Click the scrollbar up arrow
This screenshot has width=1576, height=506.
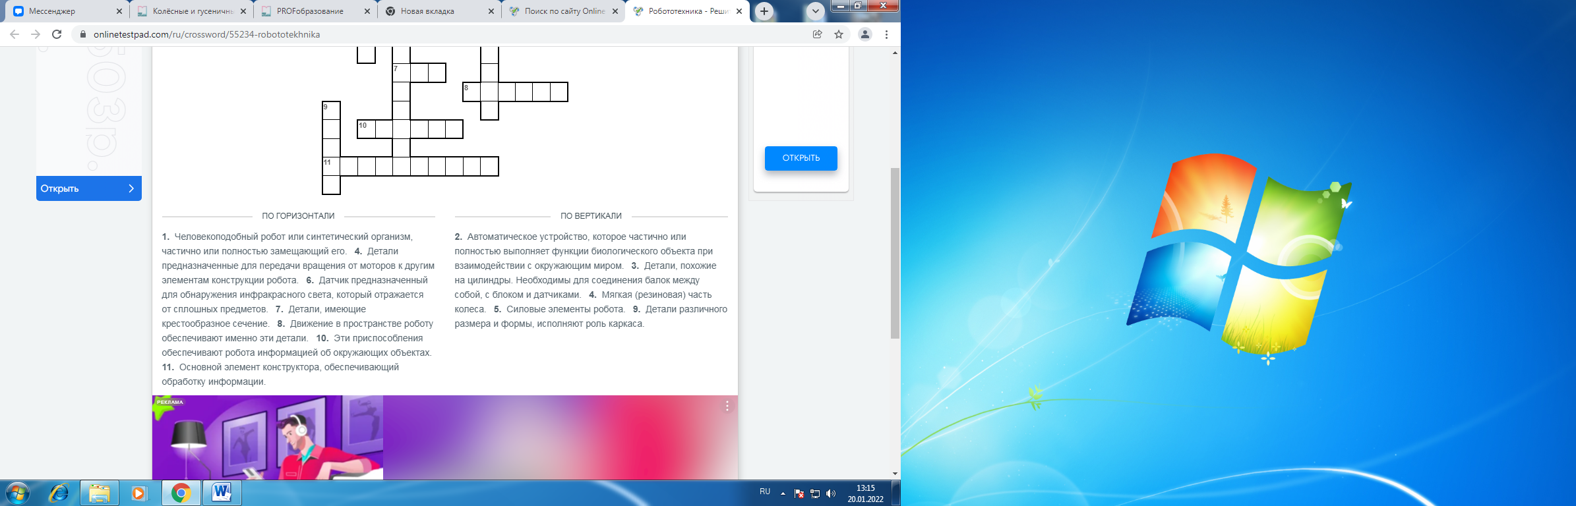(x=895, y=53)
